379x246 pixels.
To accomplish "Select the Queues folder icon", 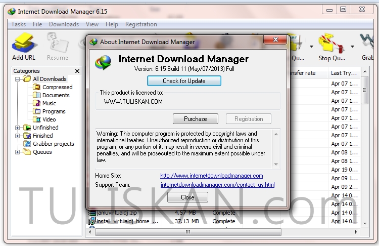I will (x=27, y=152).
